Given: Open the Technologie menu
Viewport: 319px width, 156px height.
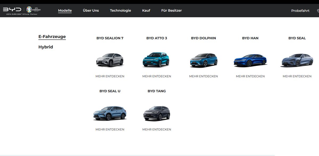Looking at the screenshot, I should 120,11.
